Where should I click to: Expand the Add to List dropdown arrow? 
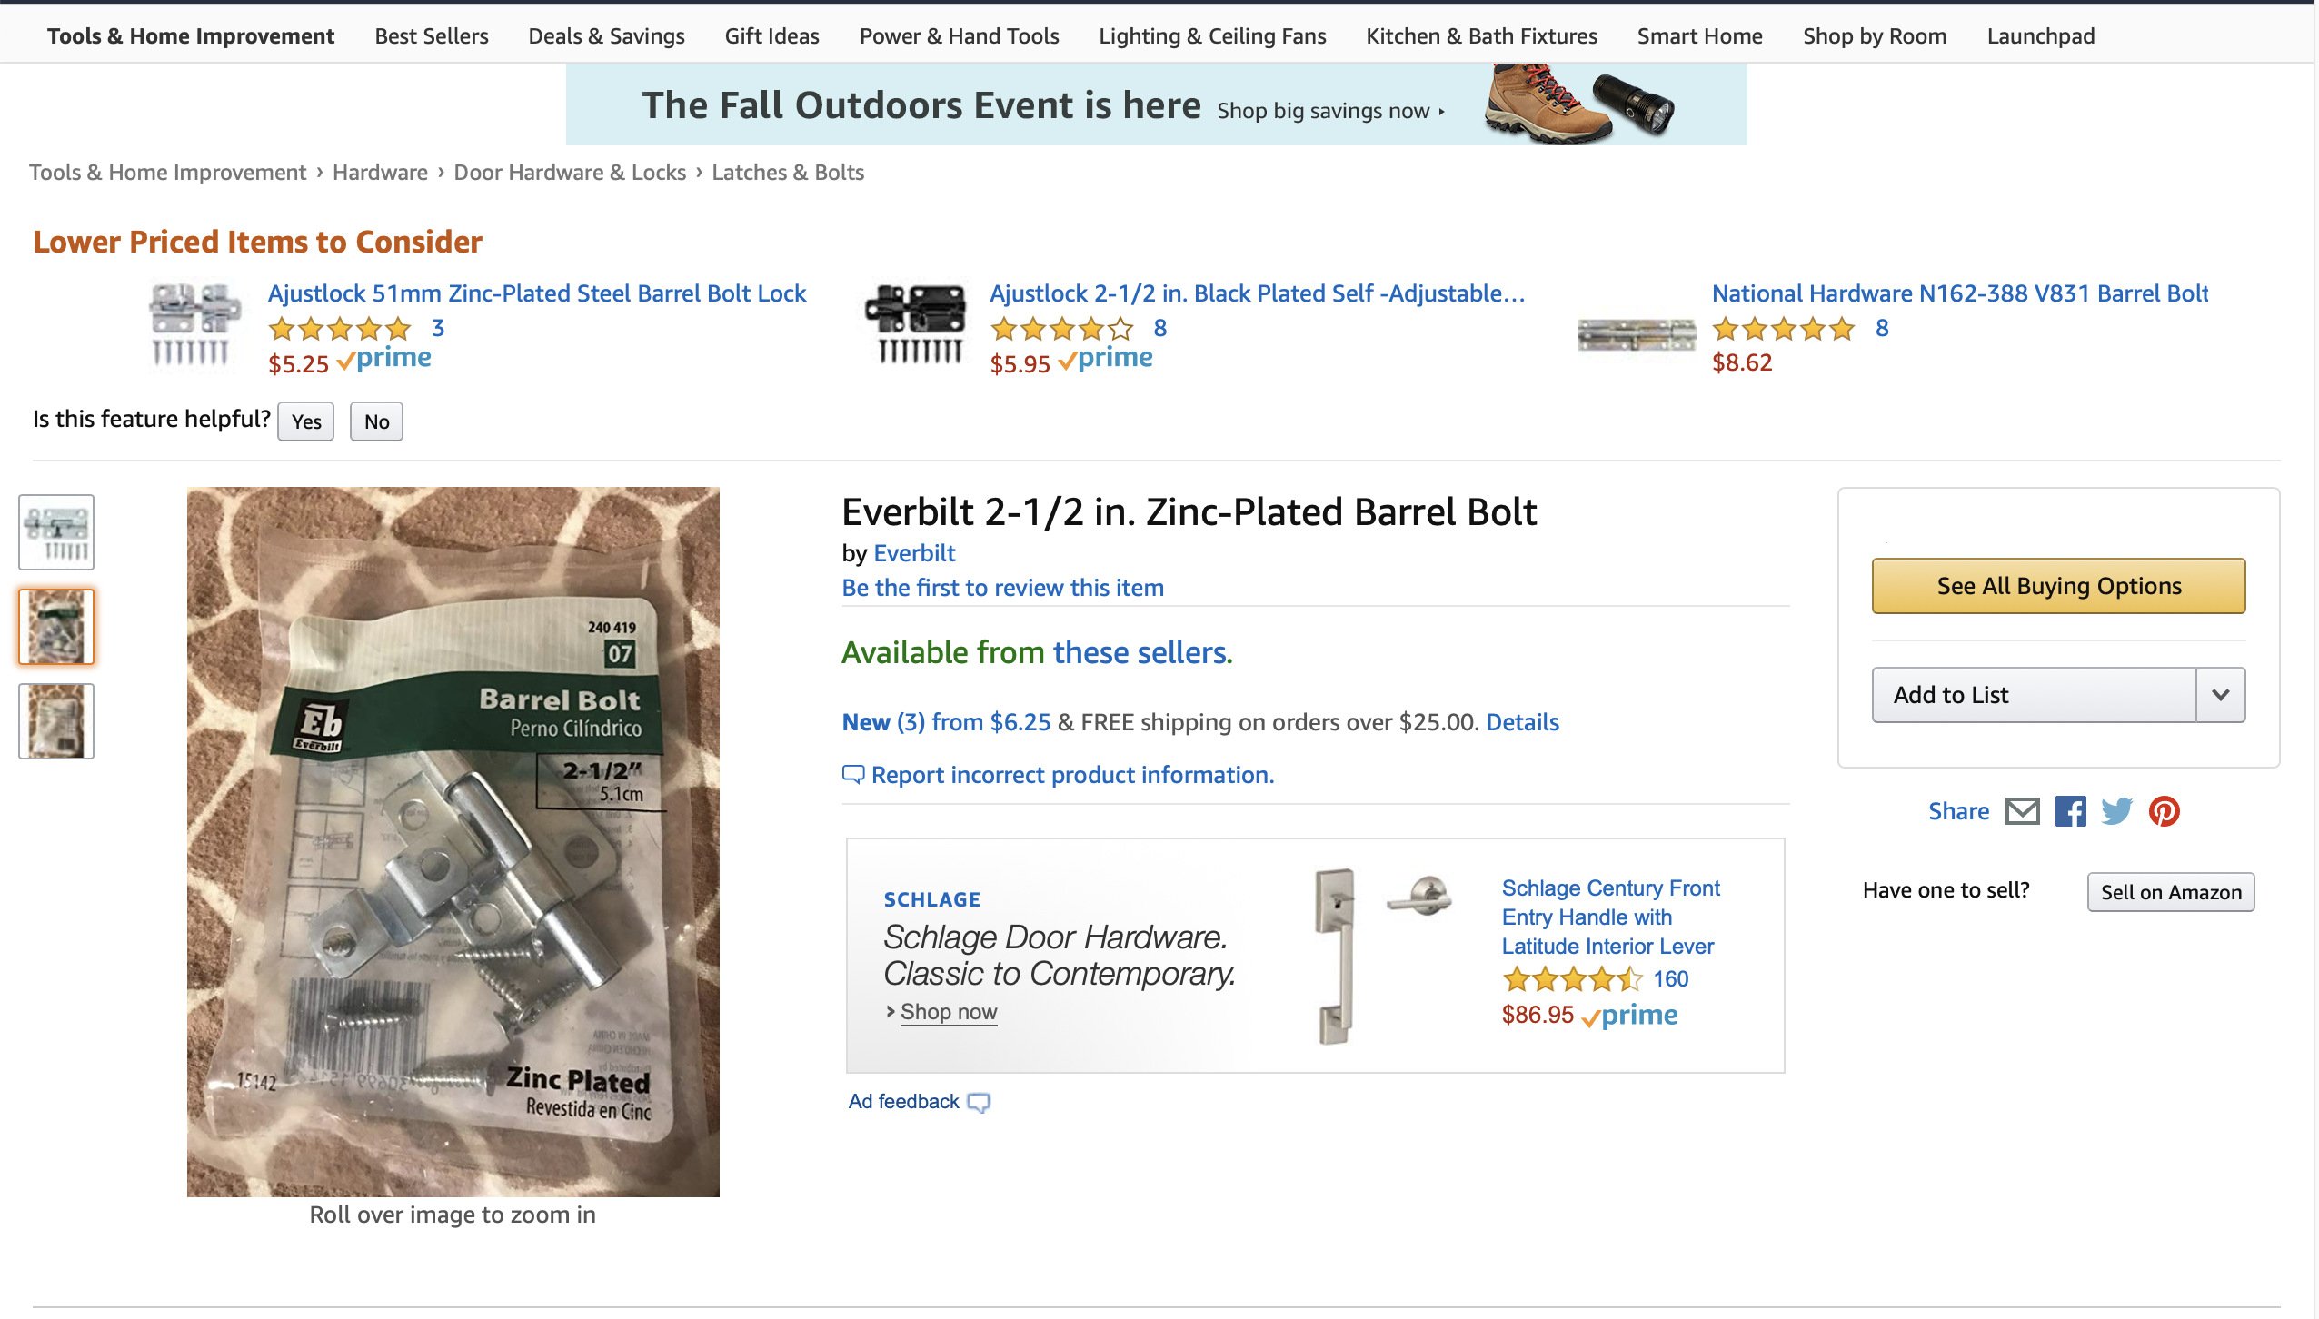pyautogui.click(x=2220, y=695)
